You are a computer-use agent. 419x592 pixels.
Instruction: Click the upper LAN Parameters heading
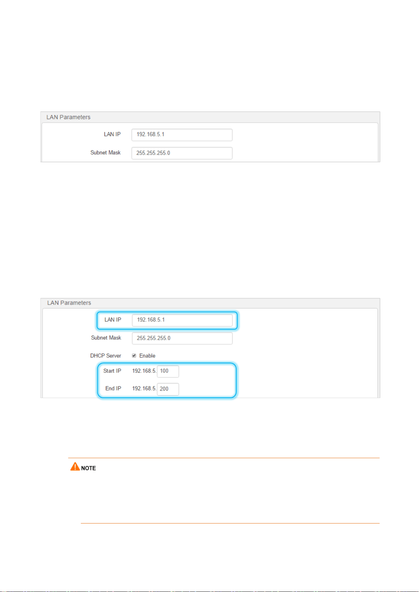(x=69, y=117)
